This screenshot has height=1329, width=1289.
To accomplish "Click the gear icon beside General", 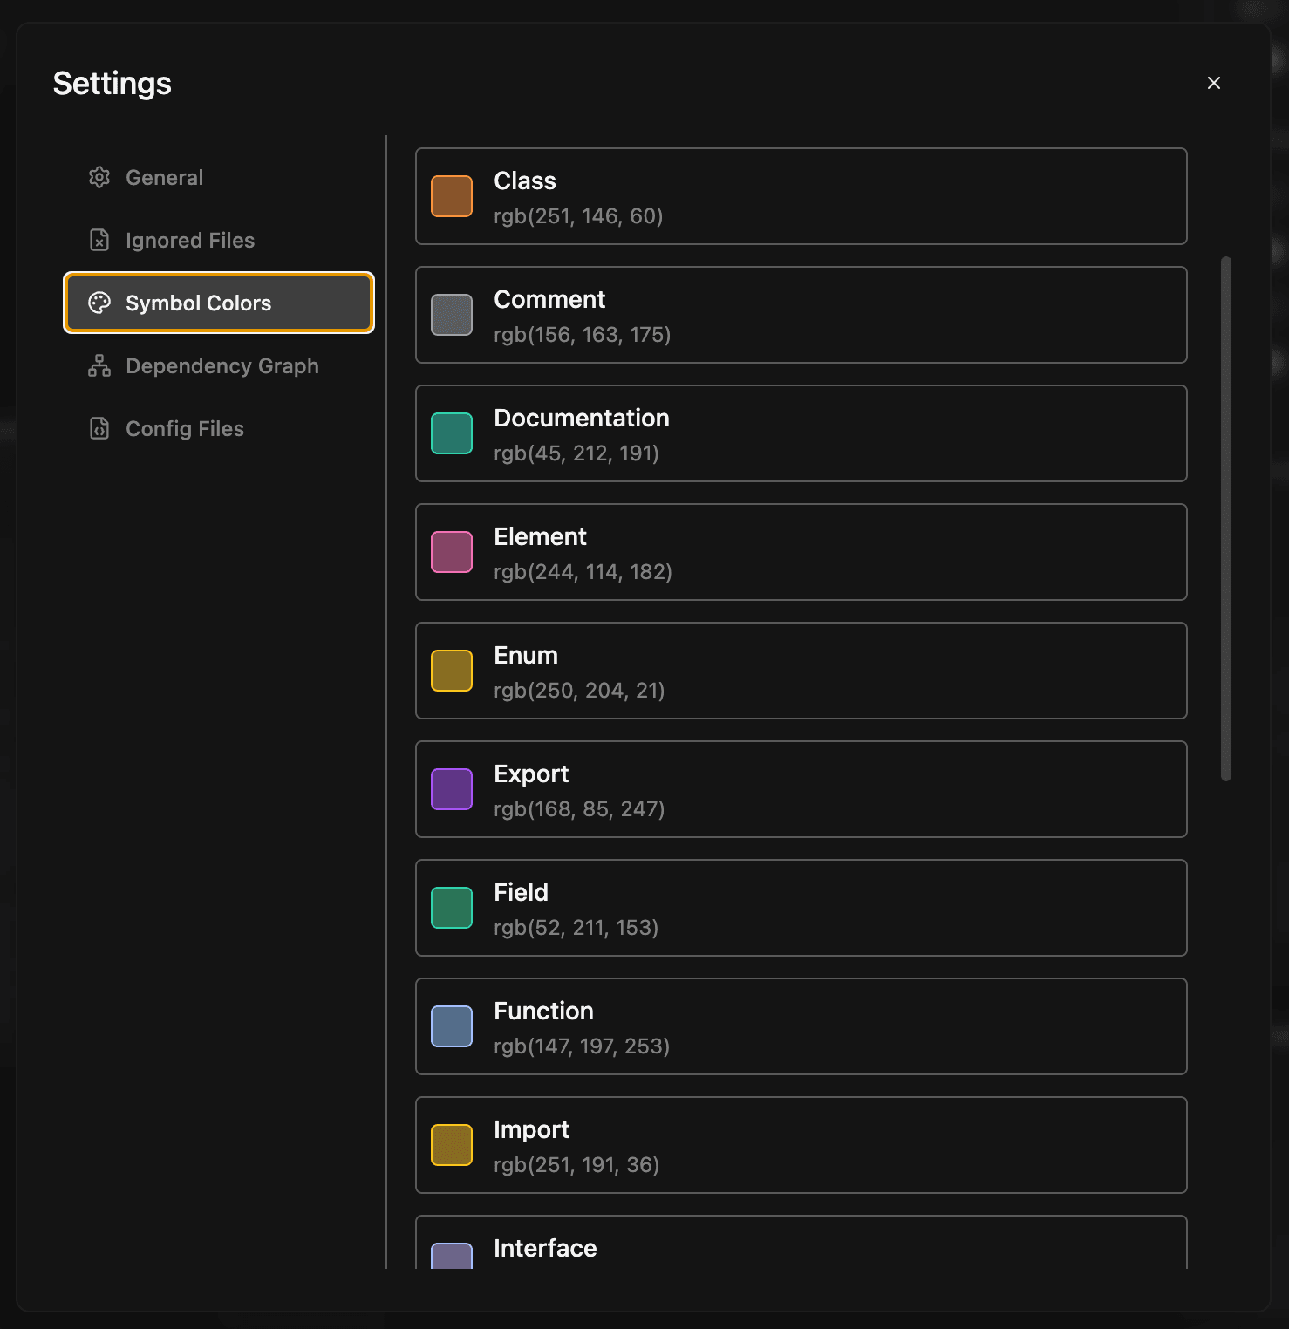I will tap(99, 177).
